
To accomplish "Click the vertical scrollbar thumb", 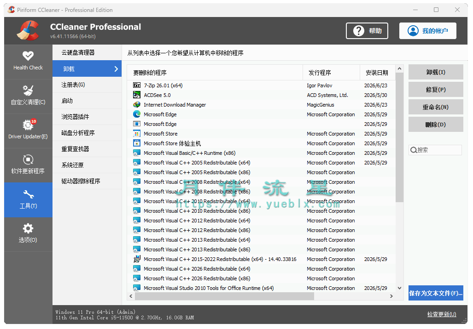I will (x=399, y=137).
